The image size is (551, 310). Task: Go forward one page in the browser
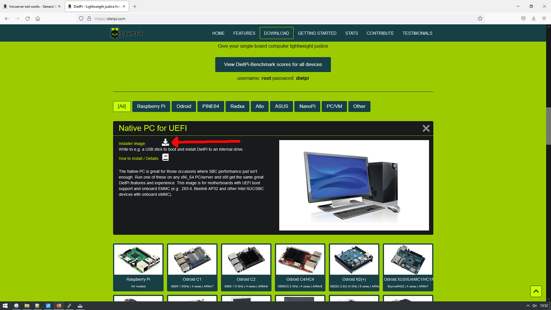coord(17,18)
